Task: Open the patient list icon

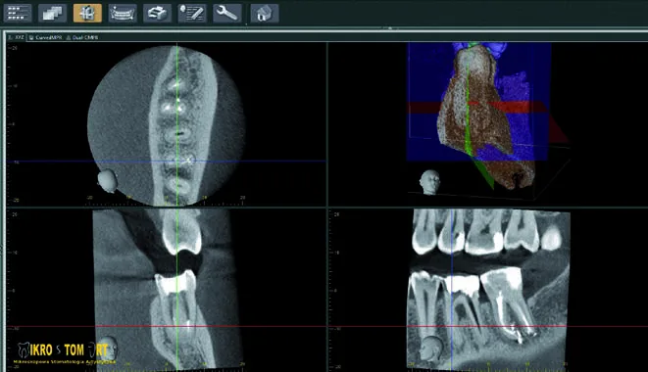Action: pyautogui.click(x=18, y=13)
